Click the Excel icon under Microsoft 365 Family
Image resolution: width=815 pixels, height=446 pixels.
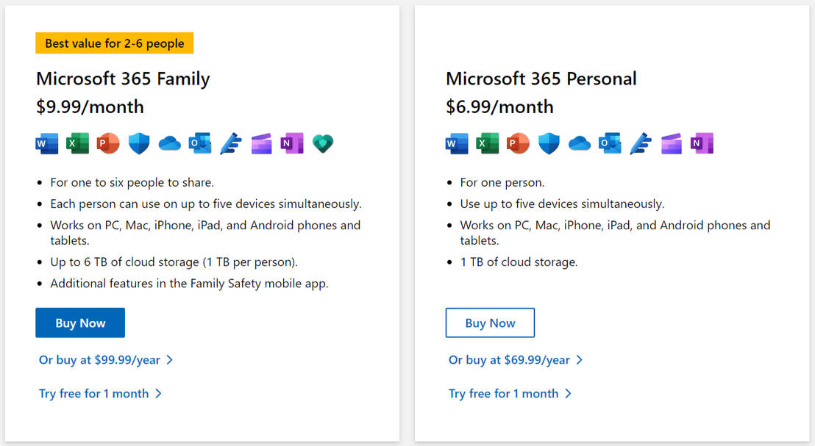(x=77, y=143)
